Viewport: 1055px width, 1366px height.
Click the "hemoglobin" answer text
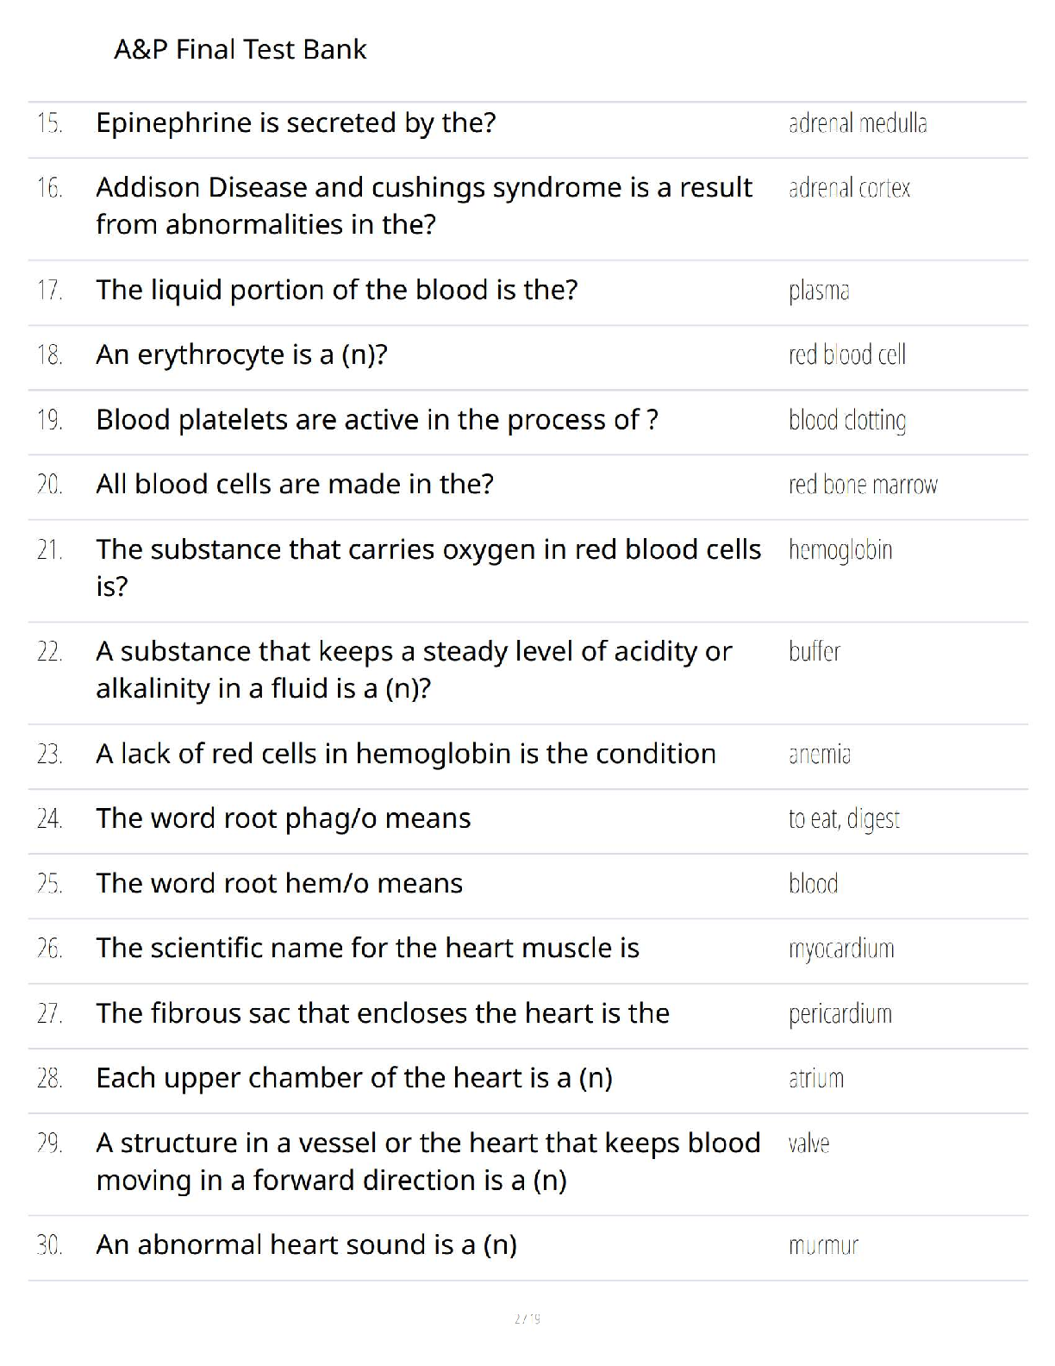(840, 550)
